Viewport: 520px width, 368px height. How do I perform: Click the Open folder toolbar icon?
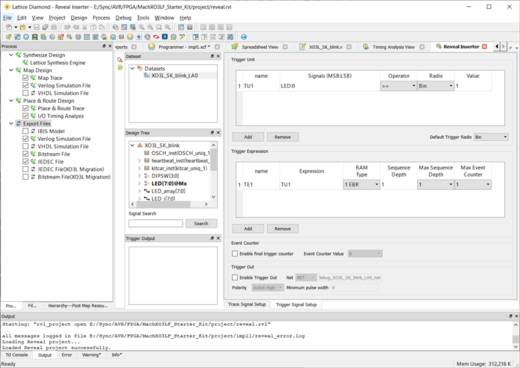(21, 27)
